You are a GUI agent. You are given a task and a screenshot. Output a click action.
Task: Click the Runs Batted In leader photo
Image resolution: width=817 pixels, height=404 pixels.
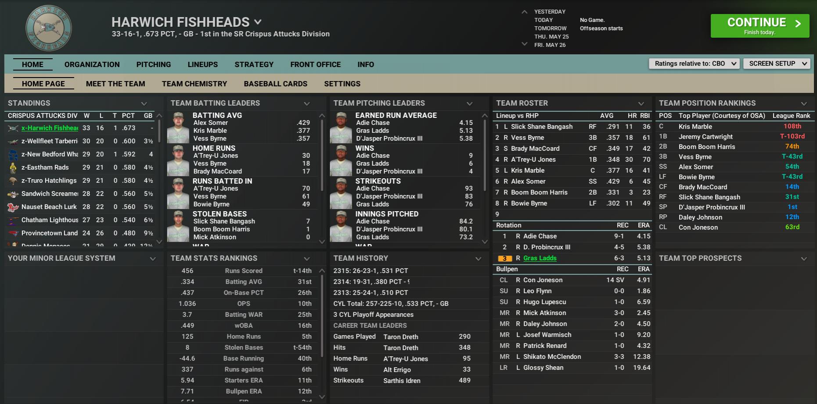178,193
